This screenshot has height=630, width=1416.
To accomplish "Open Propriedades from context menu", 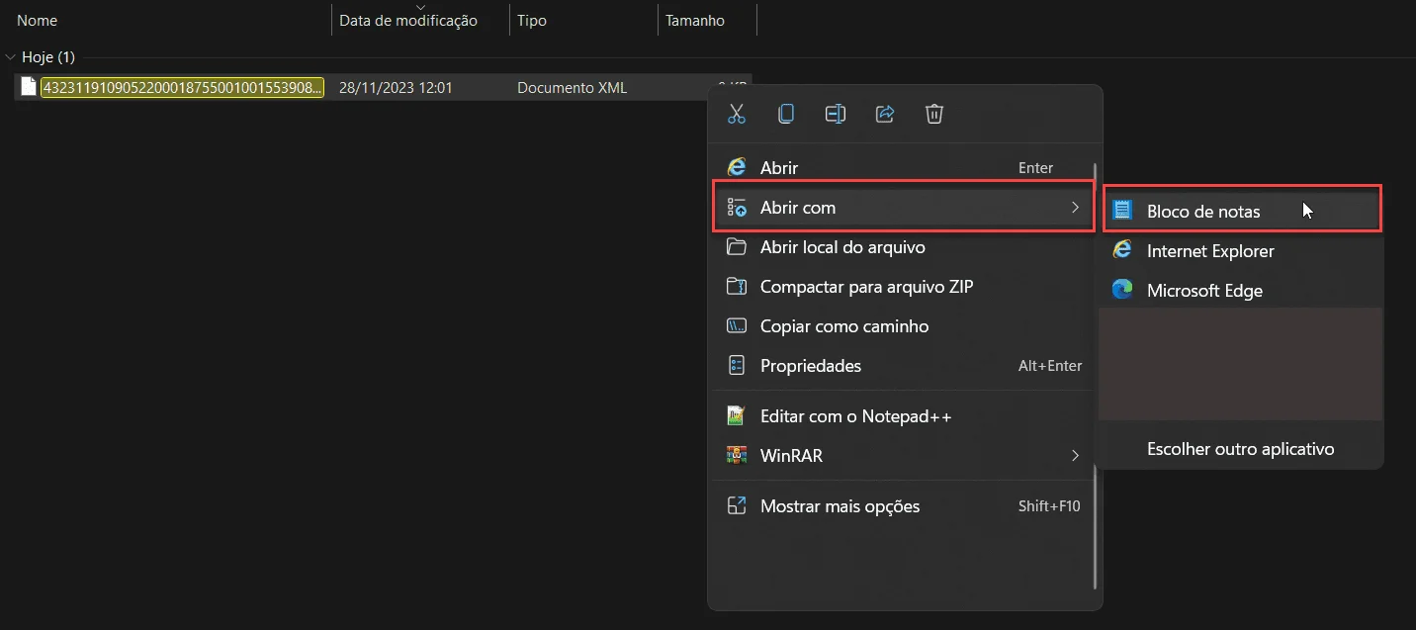I will (810, 366).
